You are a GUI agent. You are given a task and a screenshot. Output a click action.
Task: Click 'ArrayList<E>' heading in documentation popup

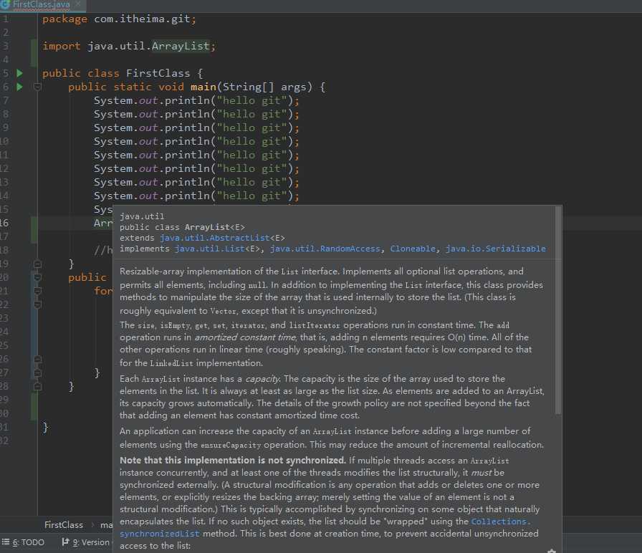[x=214, y=227]
